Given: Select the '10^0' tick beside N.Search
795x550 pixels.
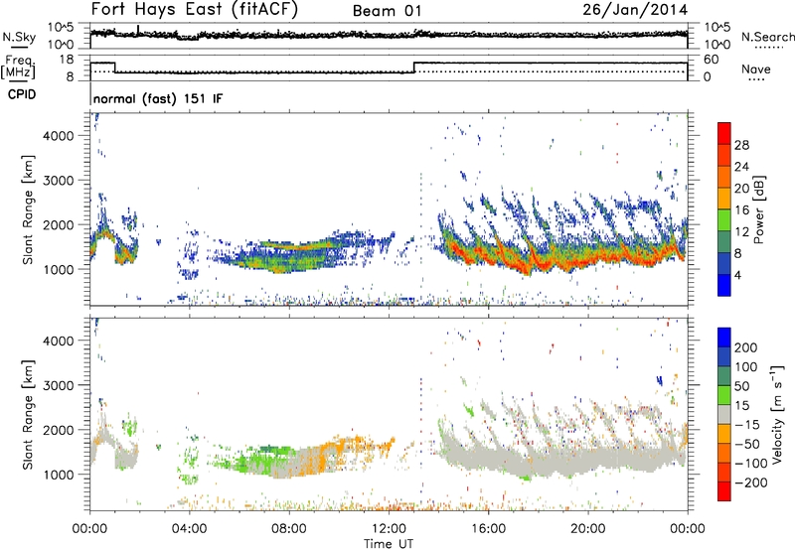Looking at the screenshot, I should click(717, 45).
